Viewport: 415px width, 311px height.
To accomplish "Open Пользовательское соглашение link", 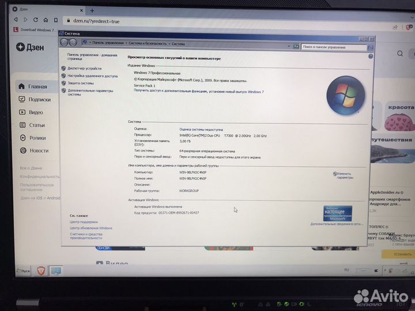I will click(x=37, y=187).
